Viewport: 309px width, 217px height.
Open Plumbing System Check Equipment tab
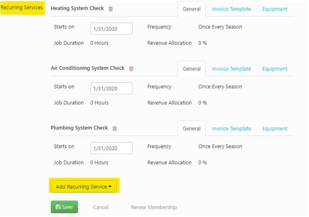[275, 129]
